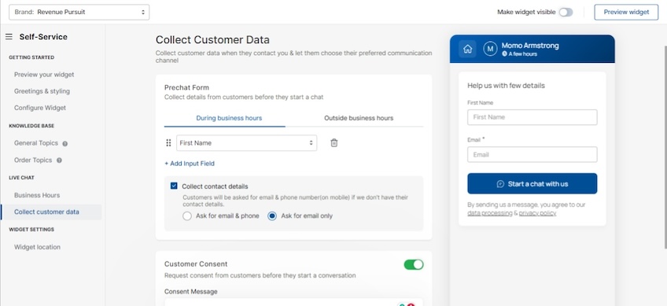Open Configure Widget in sidebar

[x=40, y=108]
